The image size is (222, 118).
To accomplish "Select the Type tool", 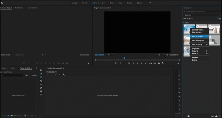I will [x=41, y=95].
